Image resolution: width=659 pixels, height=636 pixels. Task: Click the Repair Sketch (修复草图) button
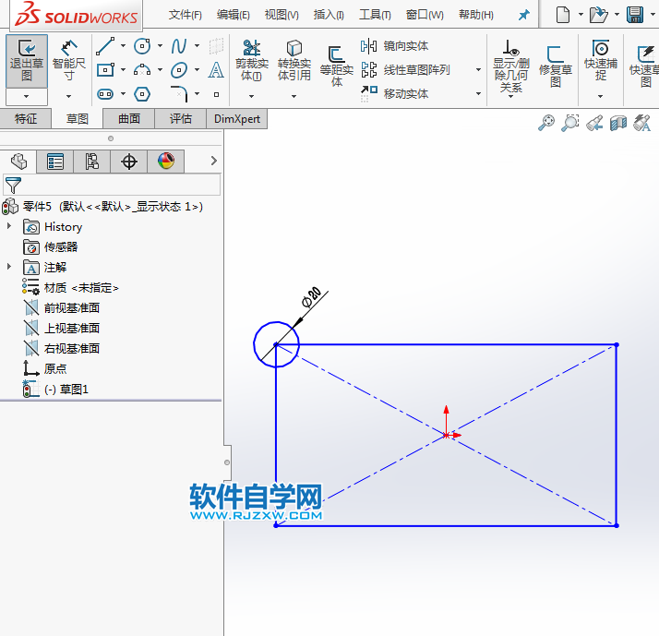[555, 66]
